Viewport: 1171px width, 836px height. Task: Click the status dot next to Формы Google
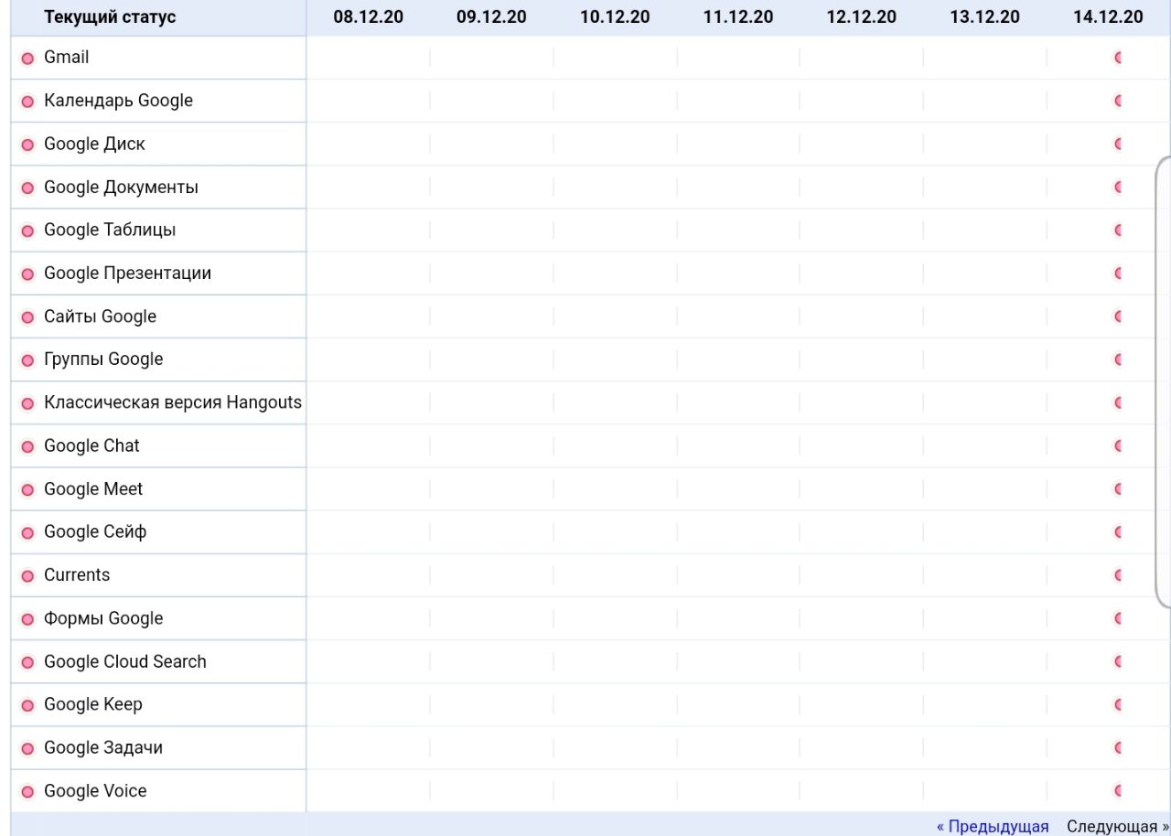pos(27,619)
